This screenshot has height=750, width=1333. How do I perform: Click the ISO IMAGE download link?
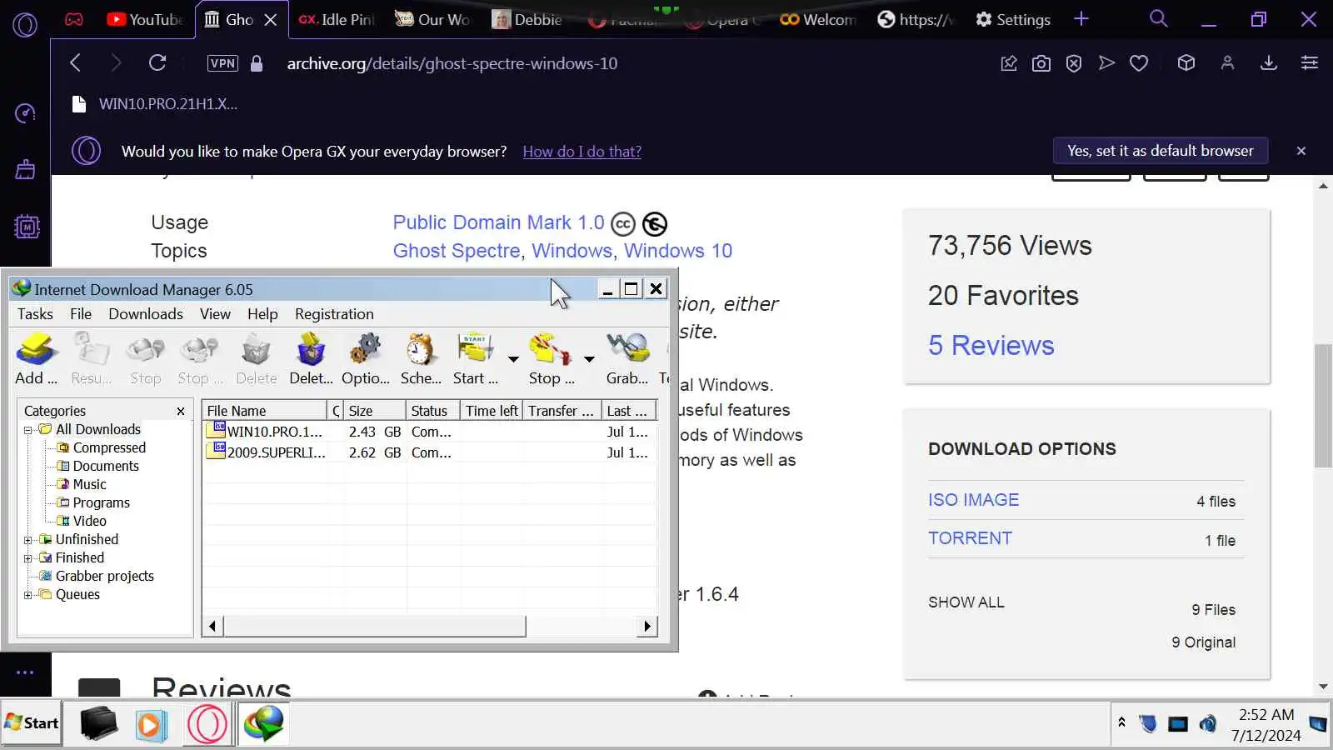coord(974,500)
